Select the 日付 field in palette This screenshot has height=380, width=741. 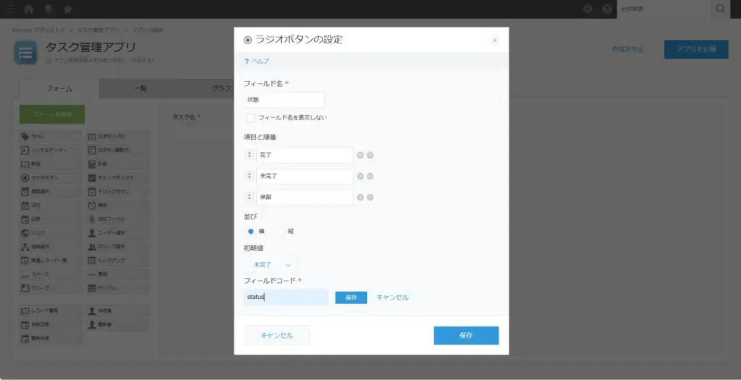click(51, 205)
